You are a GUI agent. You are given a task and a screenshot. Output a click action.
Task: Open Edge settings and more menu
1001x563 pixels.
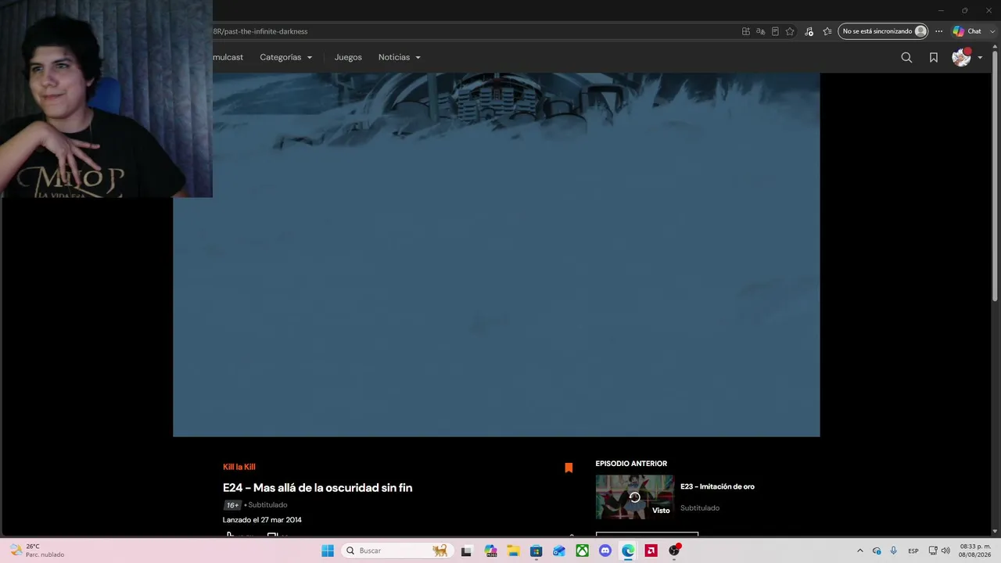(939, 31)
